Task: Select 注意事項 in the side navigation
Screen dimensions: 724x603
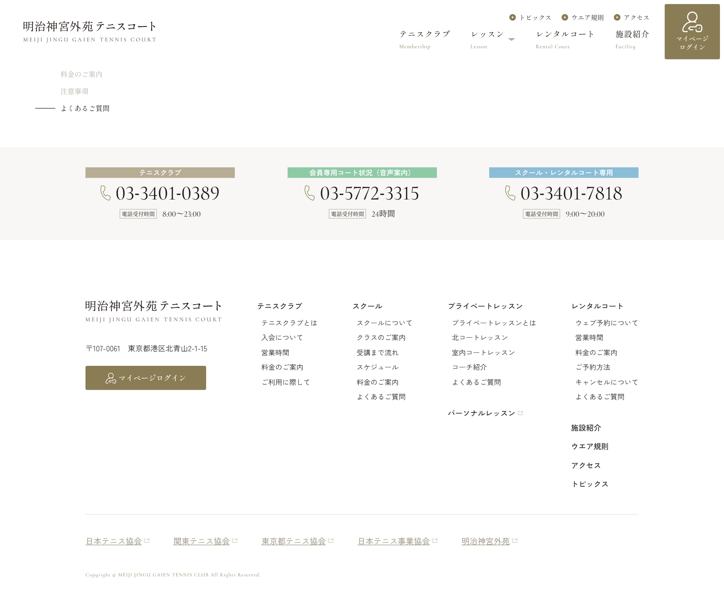Action: (74, 91)
